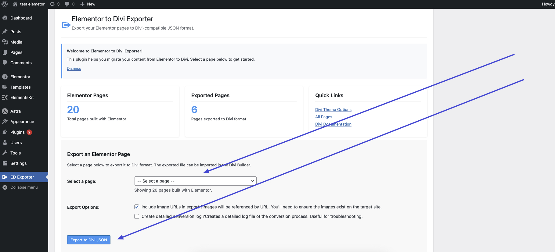Open the comments bubble icon in admin bar

tap(67, 4)
